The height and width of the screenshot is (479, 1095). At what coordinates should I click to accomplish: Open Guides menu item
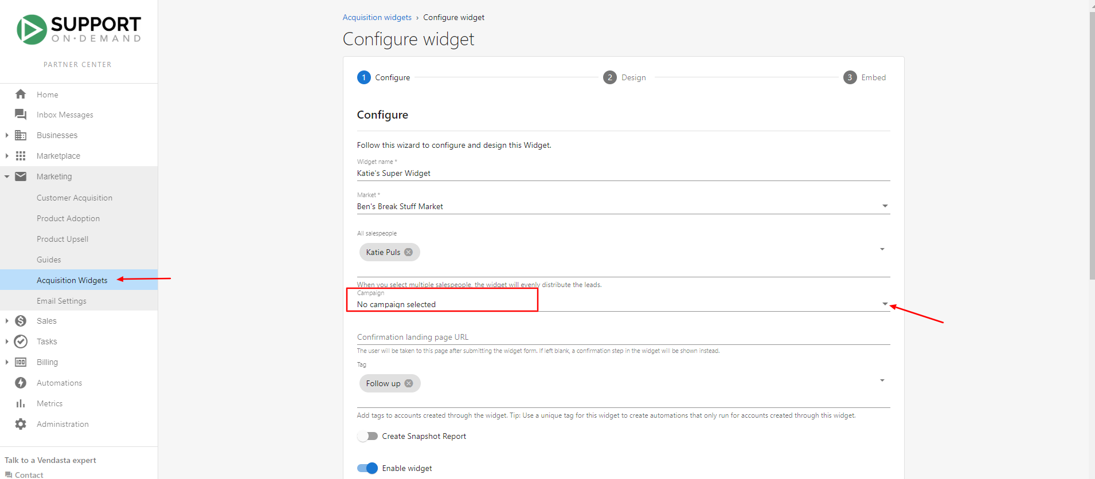pos(49,260)
